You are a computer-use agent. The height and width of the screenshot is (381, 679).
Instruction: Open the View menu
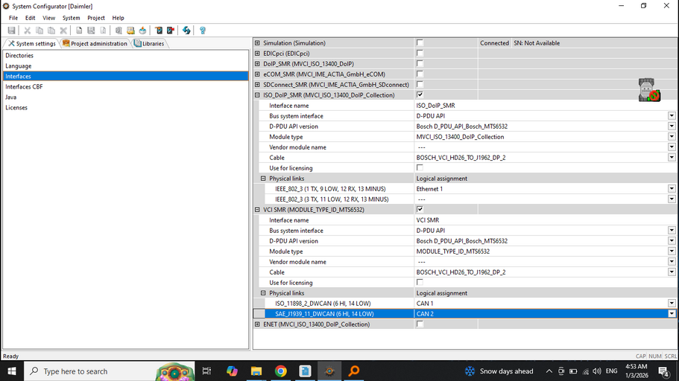coord(48,18)
